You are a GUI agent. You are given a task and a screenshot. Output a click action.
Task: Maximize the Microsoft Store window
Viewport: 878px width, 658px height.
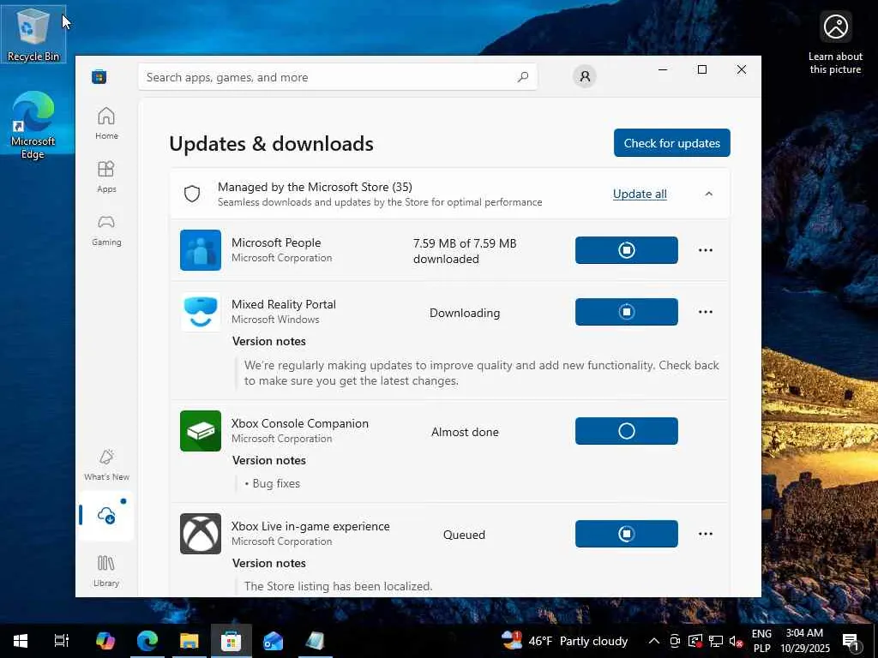point(702,69)
